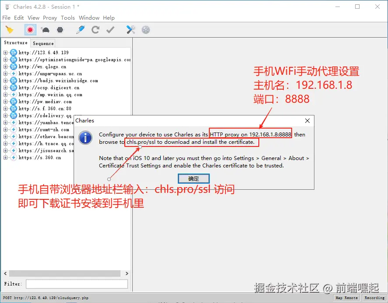Expand the s.f.360.cn:80 node
This screenshot has width=388, height=303.
click(5, 108)
